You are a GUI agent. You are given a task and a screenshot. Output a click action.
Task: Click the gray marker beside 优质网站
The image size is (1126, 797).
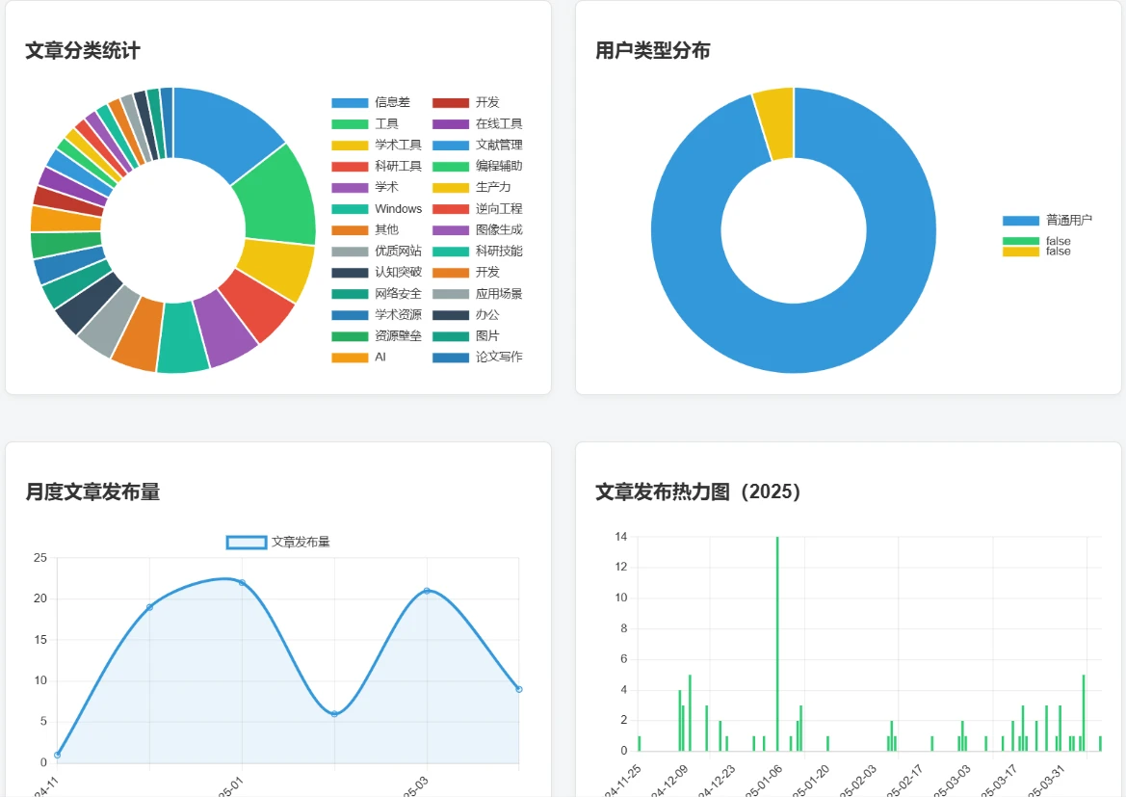coord(349,251)
